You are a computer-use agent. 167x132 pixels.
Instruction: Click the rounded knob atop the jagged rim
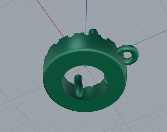pyautogui.click(x=93, y=32)
